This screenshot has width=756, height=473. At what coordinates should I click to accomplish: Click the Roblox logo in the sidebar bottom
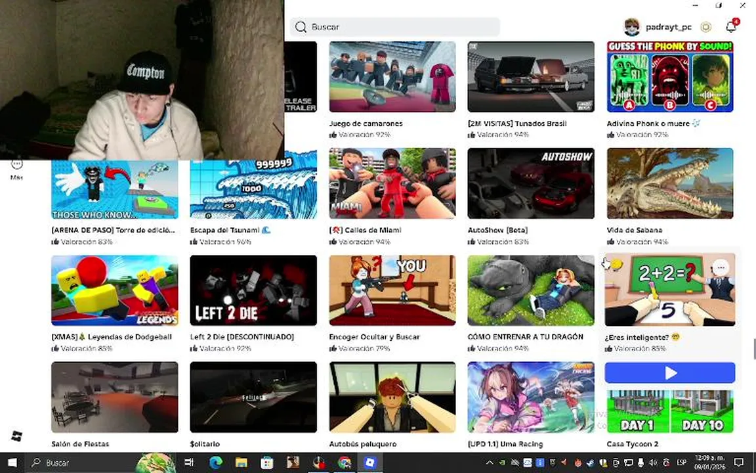tap(16, 436)
